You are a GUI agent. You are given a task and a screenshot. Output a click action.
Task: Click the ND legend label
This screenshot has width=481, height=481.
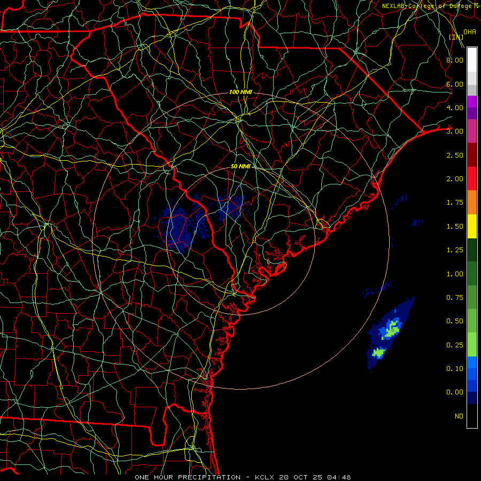(x=459, y=416)
